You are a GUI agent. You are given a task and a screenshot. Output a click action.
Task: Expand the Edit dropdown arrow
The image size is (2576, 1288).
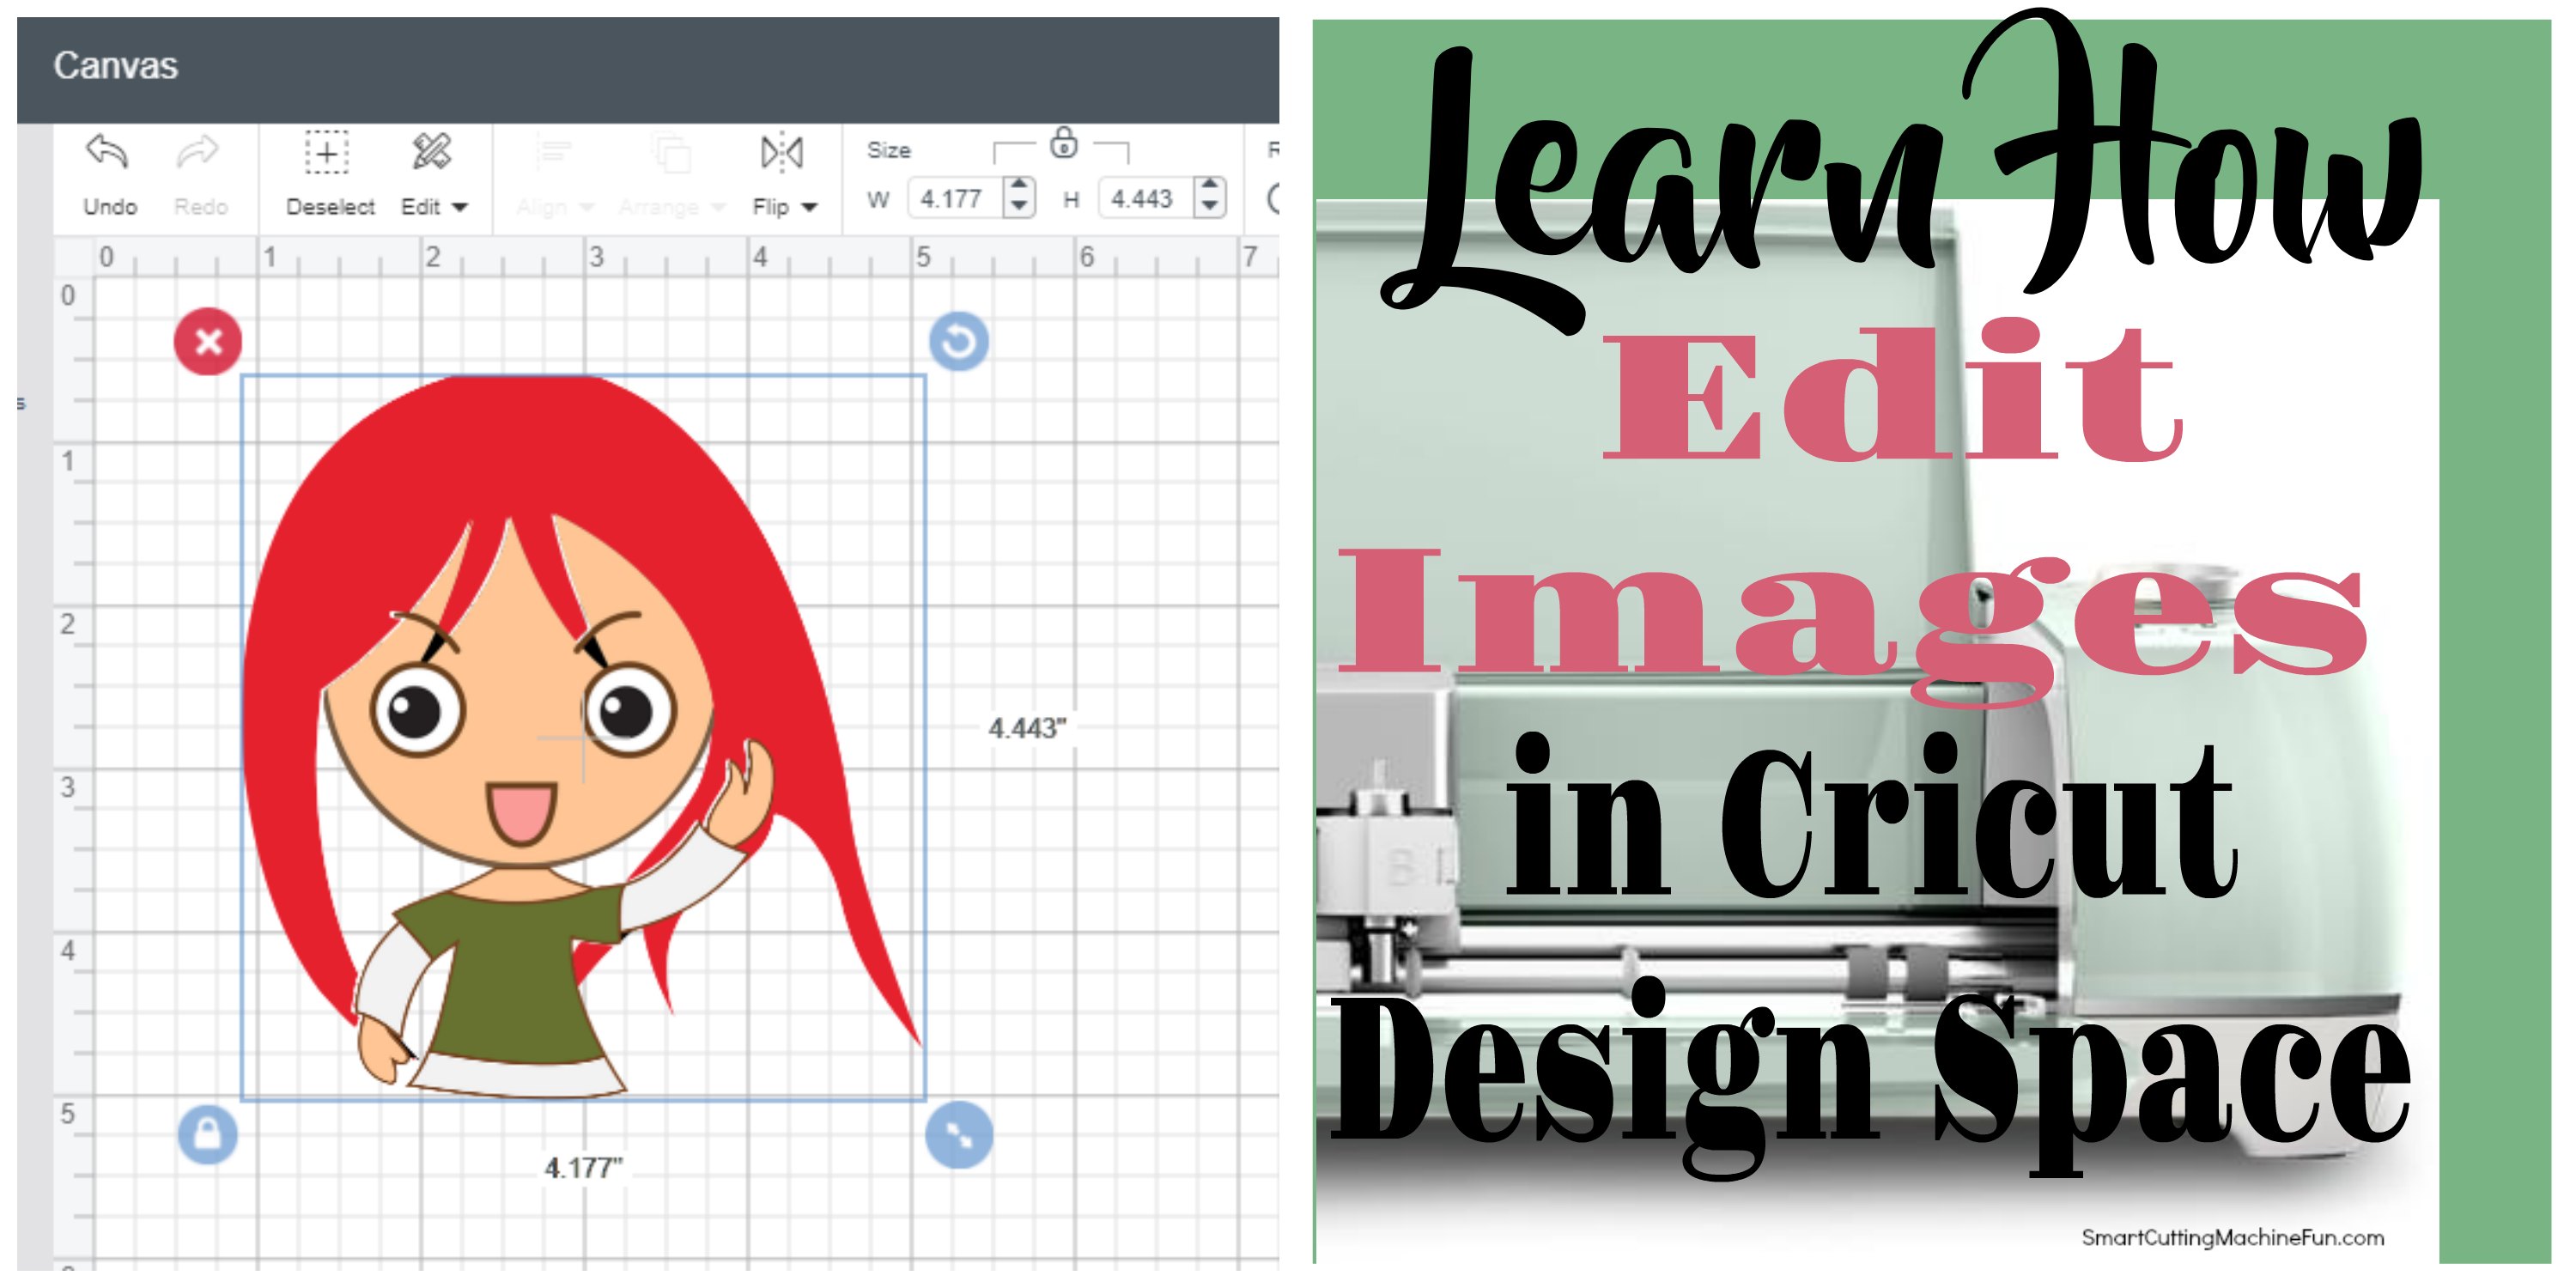[x=460, y=208]
